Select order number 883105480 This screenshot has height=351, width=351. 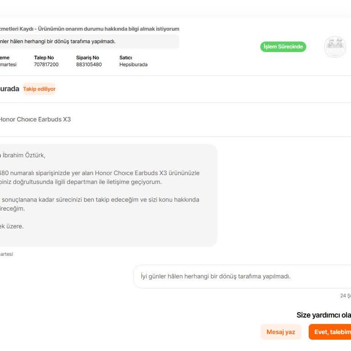click(x=89, y=64)
